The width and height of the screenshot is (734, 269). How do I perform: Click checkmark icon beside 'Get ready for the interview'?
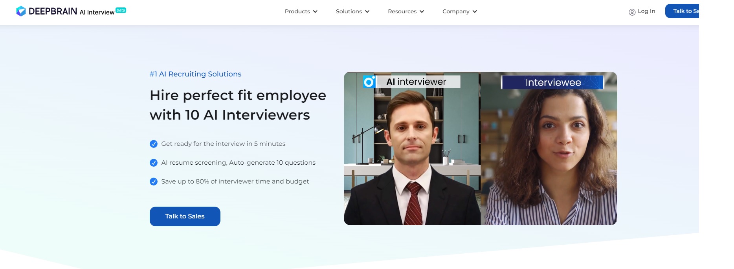(154, 144)
